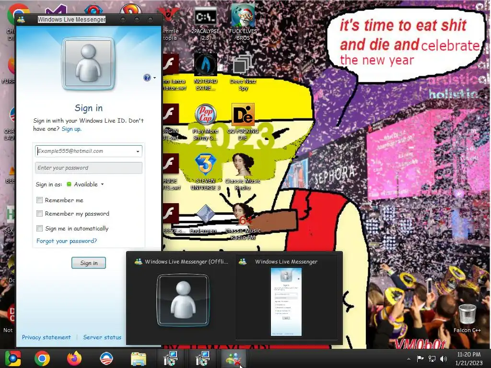
Task: Click the Messenger title bar buddy icon
Action: coord(21,20)
